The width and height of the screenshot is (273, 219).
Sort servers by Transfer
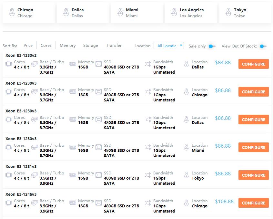[114, 46]
